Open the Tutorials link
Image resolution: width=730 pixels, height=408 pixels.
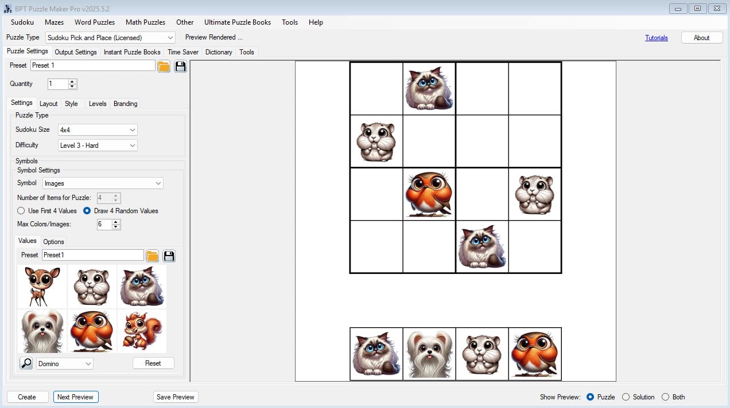pyautogui.click(x=657, y=37)
